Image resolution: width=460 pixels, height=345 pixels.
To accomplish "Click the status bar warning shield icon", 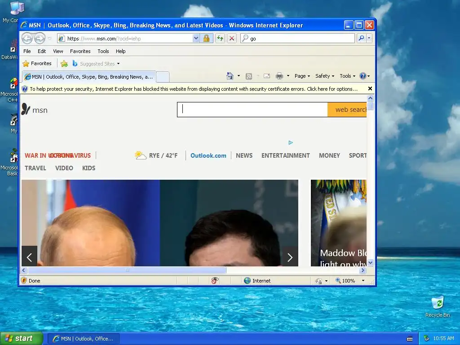I will point(24,280).
